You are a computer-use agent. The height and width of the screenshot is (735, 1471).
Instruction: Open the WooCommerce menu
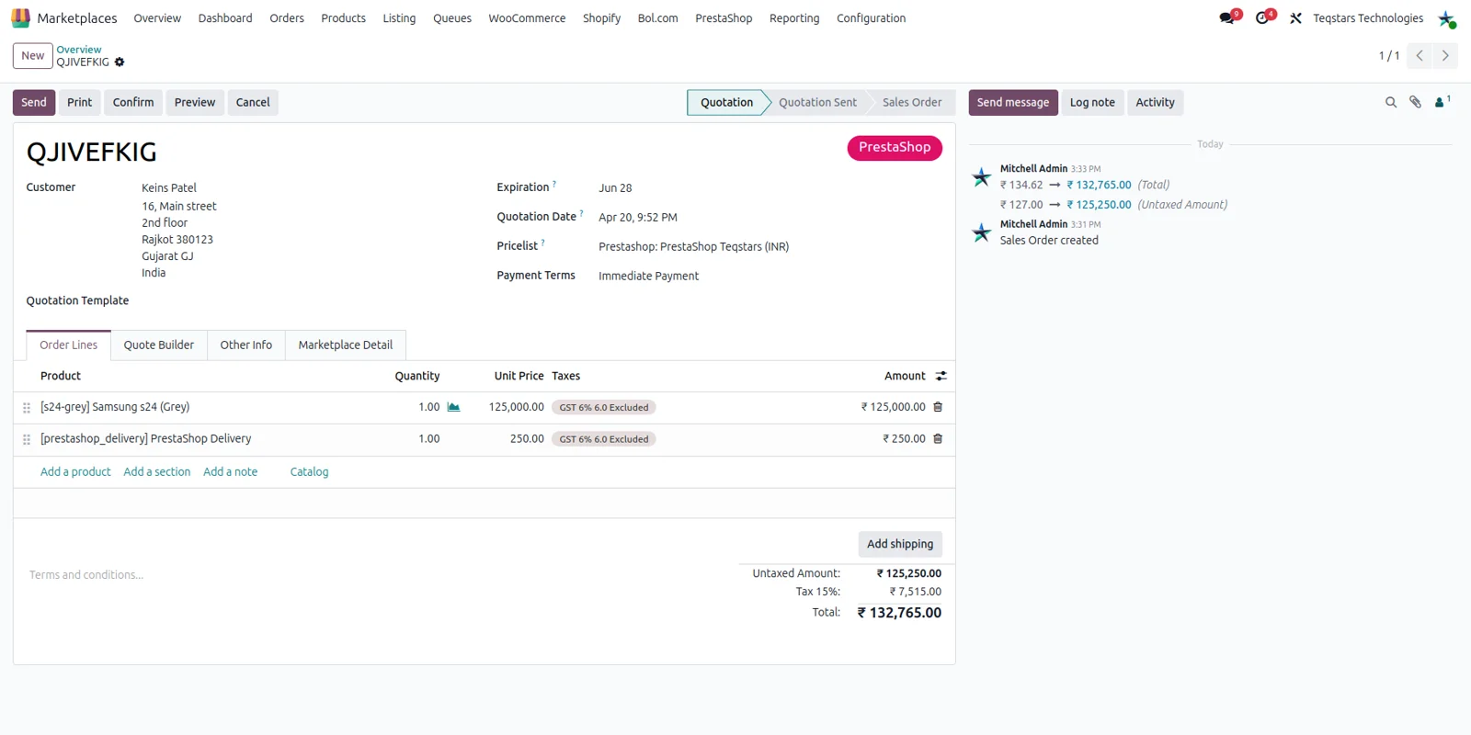click(527, 18)
